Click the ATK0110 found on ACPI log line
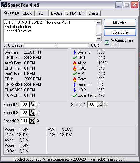Viewport: 140px width, 163px height. (x=37, y=22)
